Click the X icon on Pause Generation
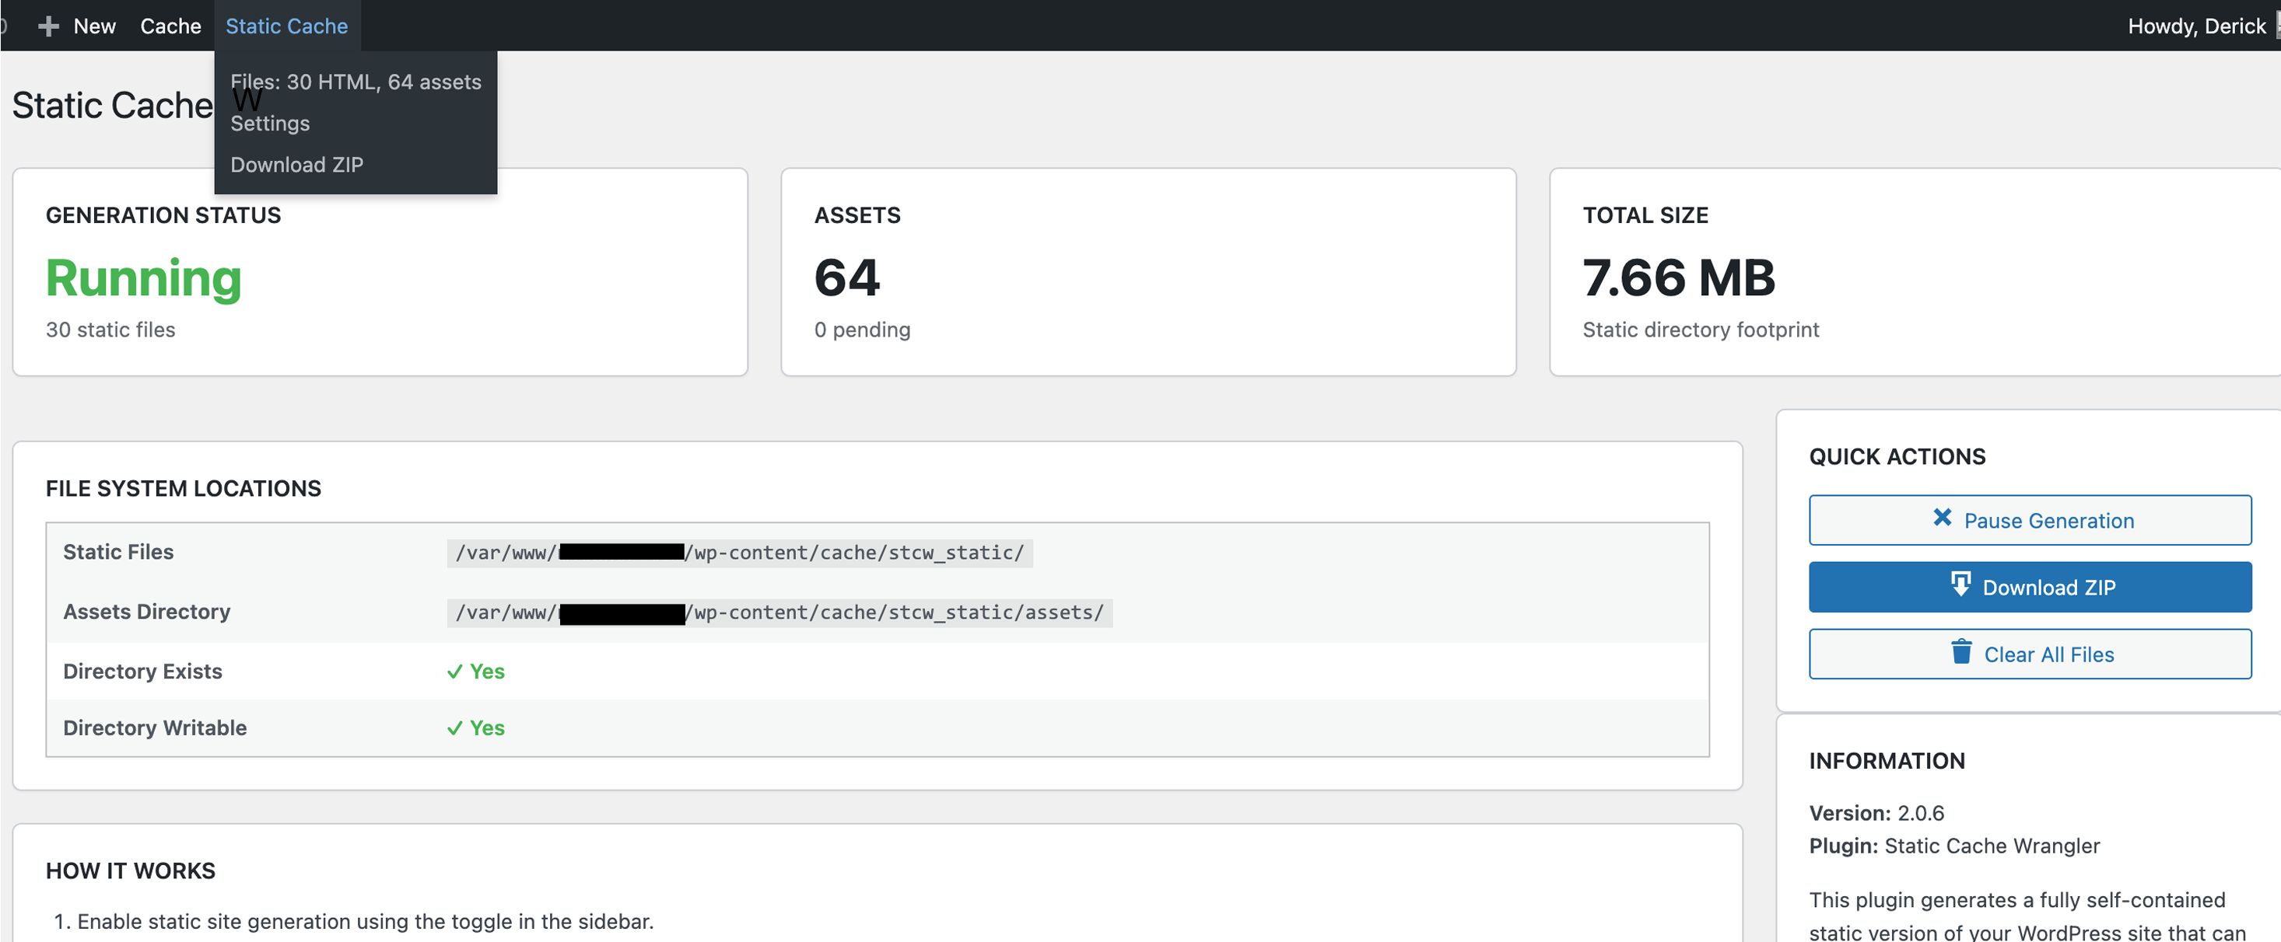Screen dimensions: 2281x942 [x=1942, y=518]
